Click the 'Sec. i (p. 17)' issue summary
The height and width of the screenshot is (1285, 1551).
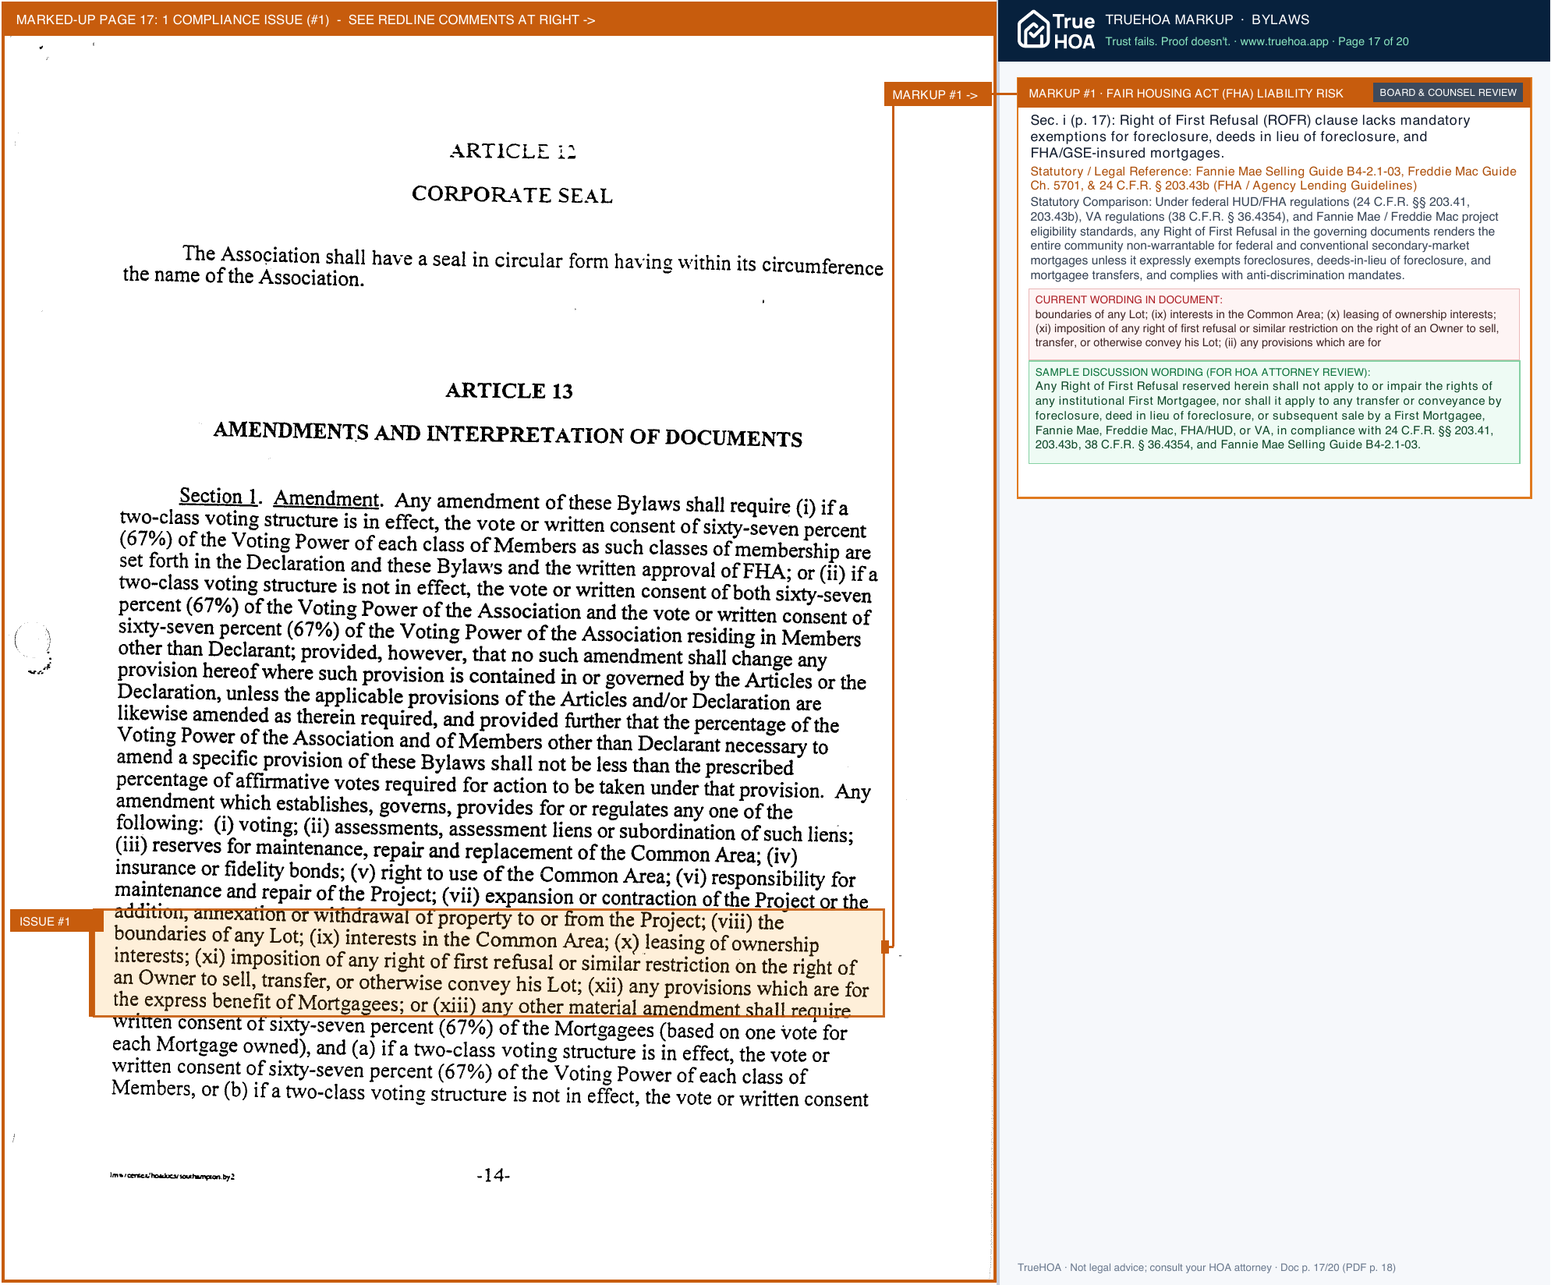(x=1250, y=136)
